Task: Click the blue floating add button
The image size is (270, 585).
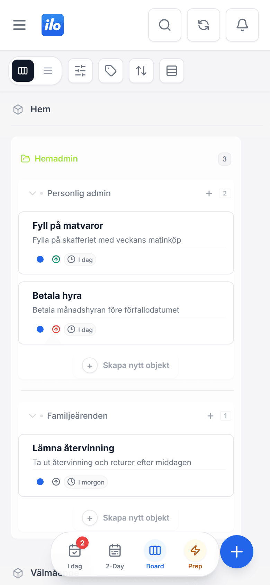Action: (237, 552)
